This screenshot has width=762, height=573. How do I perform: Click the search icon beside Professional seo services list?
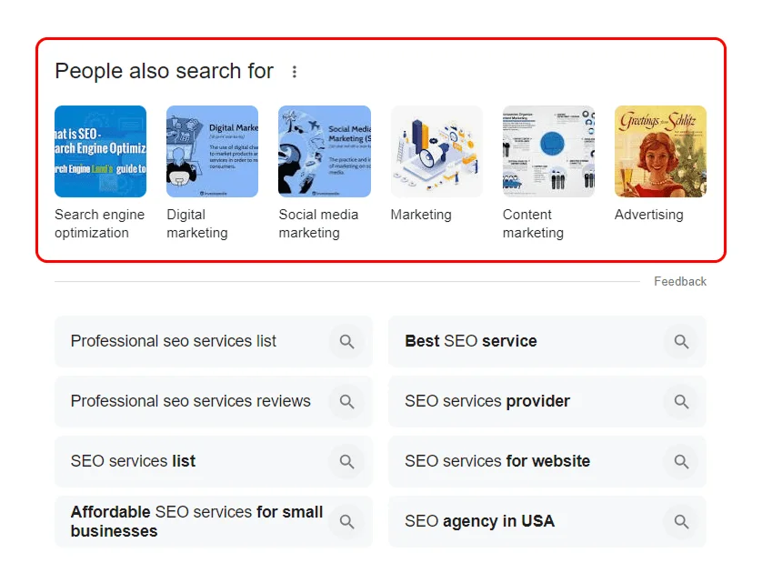pyautogui.click(x=346, y=341)
